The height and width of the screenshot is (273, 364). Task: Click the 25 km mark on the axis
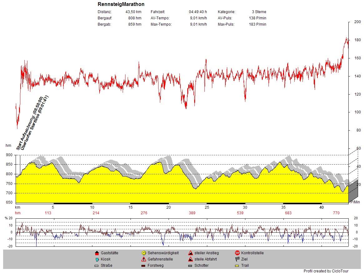(x=207, y=207)
